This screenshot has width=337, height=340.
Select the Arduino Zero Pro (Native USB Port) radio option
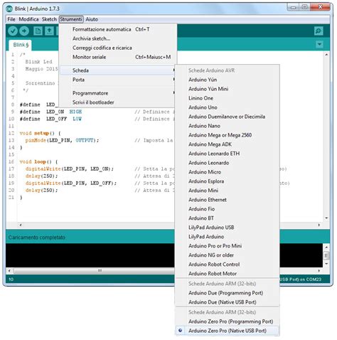[x=228, y=331]
